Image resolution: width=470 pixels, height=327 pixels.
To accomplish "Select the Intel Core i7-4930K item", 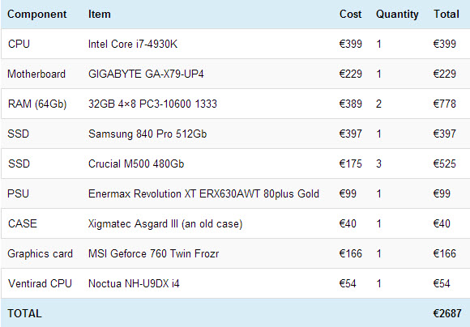I will click(132, 44).
